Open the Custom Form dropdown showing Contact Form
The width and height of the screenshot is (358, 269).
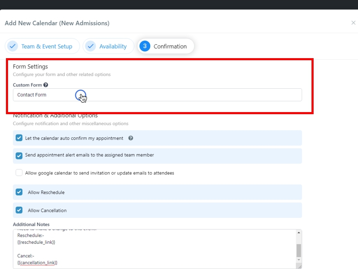157,95
